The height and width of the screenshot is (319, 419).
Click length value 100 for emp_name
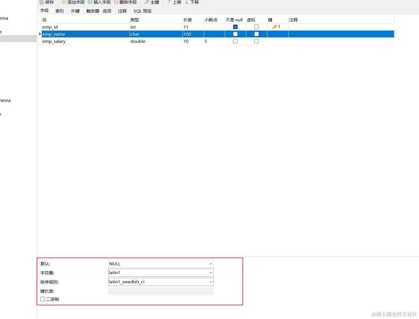click(x=193, y=34)
